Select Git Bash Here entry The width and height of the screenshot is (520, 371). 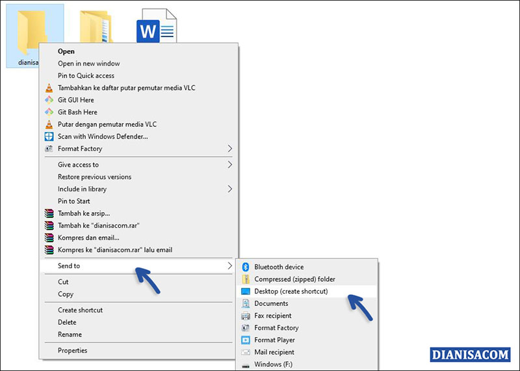click(x=138, y=112)
